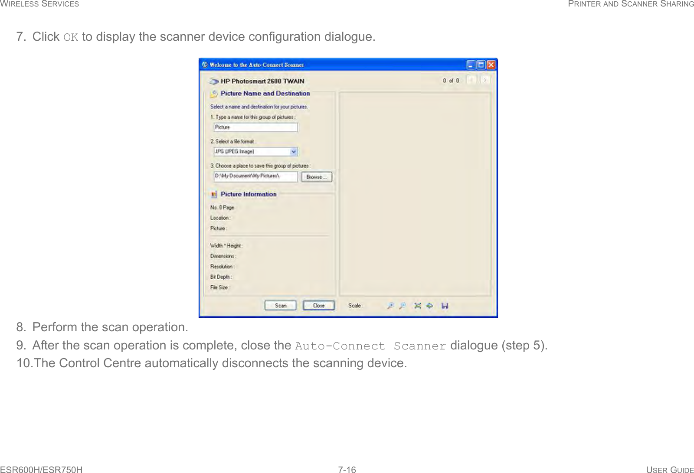This screenshot has height=473, width=694.
Task: Minimize the Auto-Connect Scanner window
Action: [471, 65]
